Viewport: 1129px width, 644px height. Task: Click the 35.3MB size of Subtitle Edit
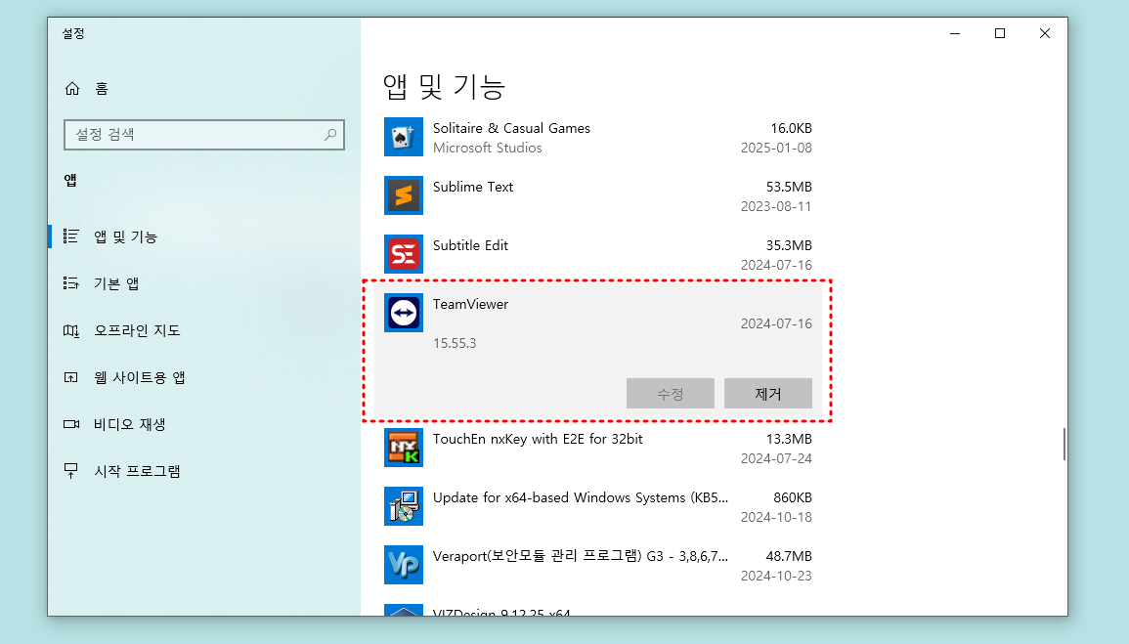point(789,245)
